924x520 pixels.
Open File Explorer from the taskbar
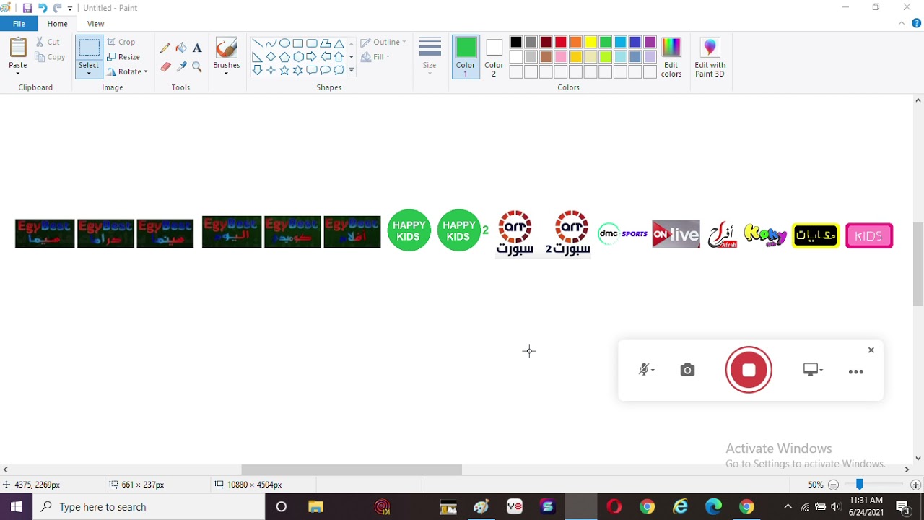(x=315, y=506)
